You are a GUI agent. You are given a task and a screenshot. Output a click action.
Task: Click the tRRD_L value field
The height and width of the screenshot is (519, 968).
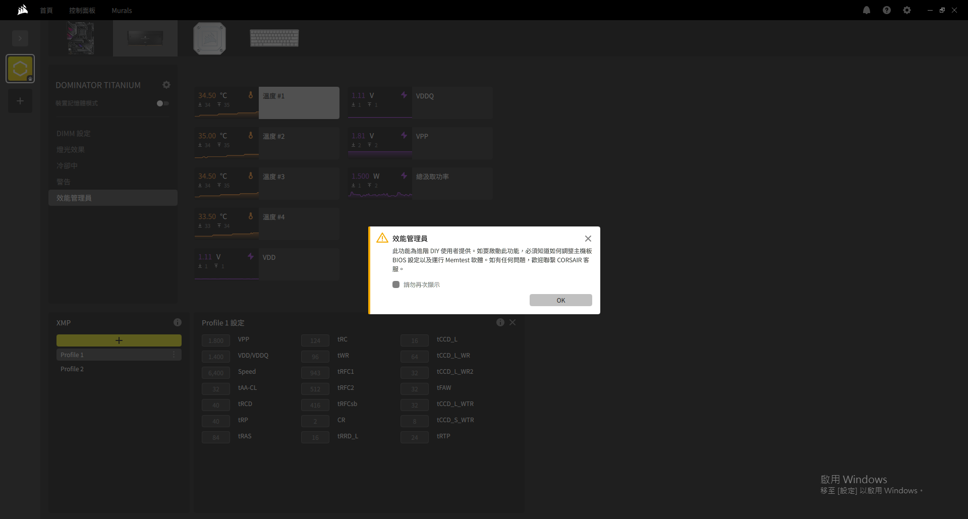pos(315,437)
